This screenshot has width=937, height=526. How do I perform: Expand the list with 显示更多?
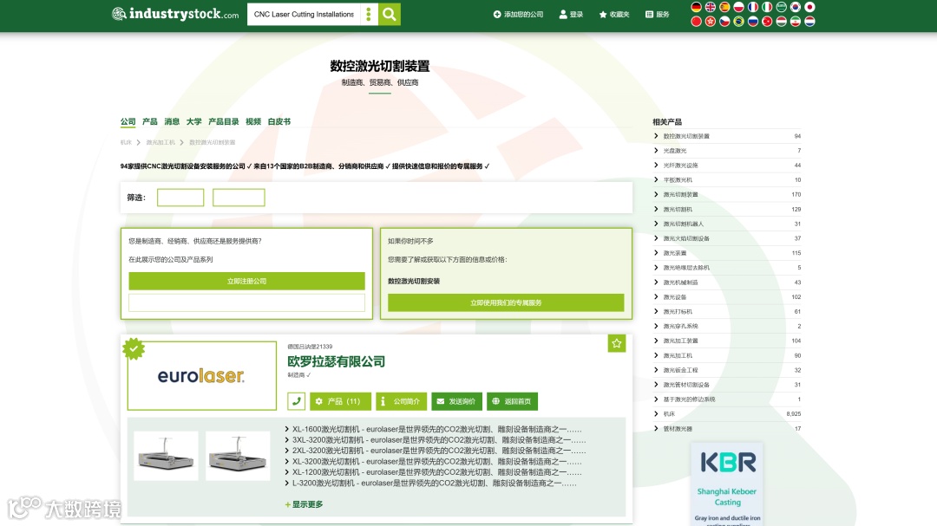[305, 504]
